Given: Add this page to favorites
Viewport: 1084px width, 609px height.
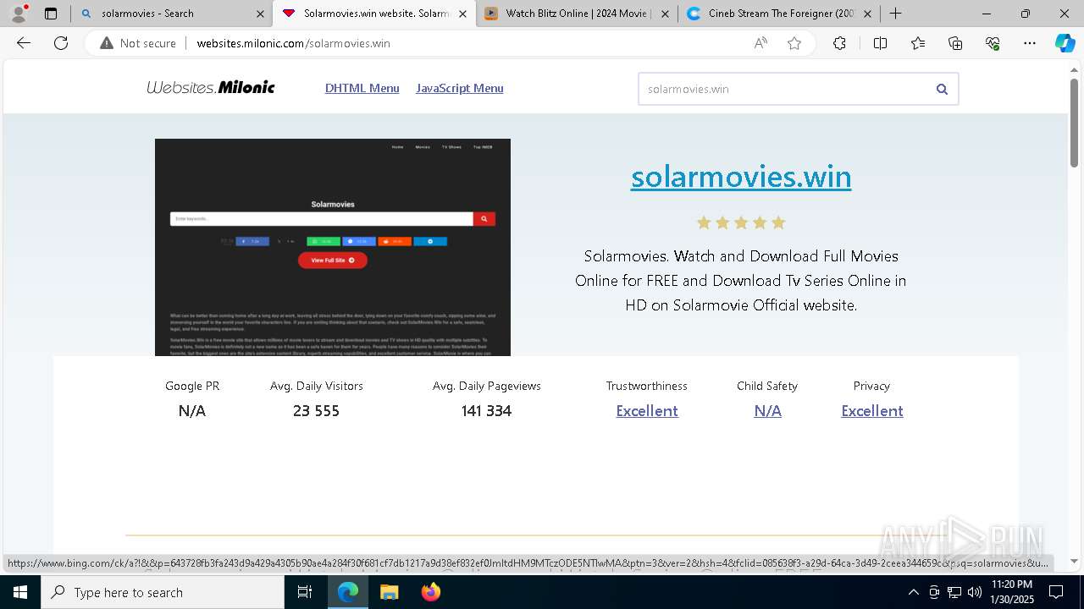Looking at the screenshot, I should pos(794,43).
